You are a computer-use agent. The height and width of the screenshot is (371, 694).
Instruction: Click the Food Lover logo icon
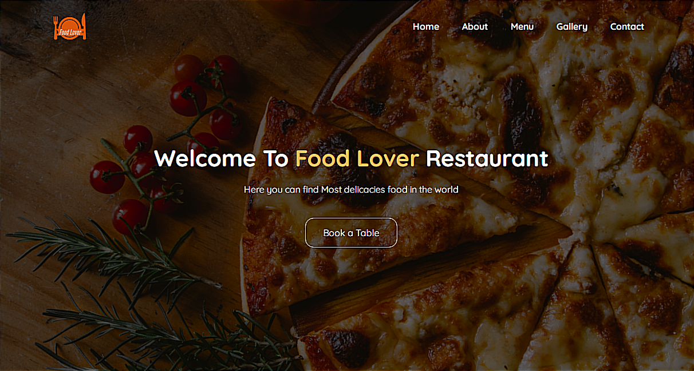pos(70,27)
